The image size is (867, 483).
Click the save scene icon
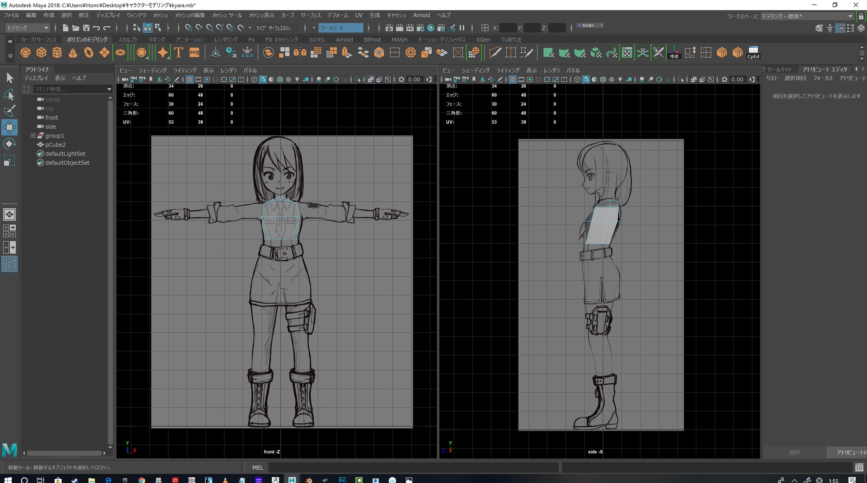pyautogui.click(x=86, y=28)
